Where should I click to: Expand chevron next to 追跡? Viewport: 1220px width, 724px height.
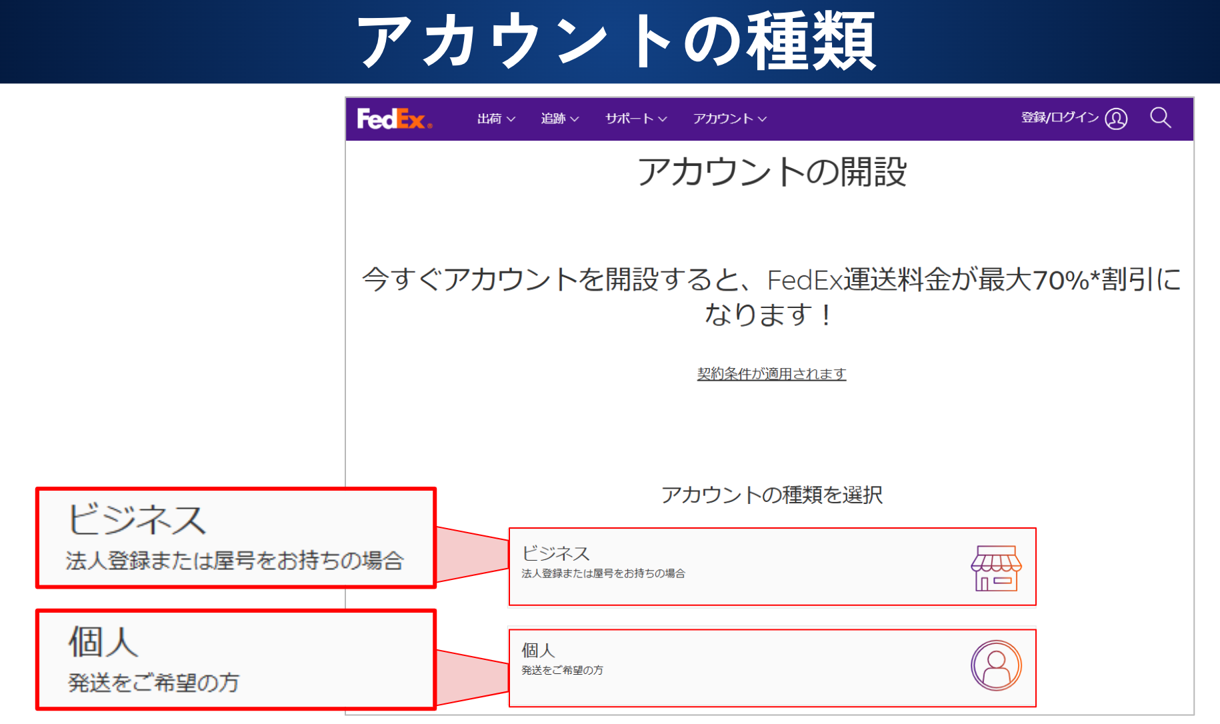click(575, 119)
